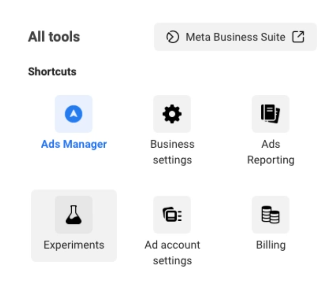Viewport: 332px width, 299px height.
Task: Select the Ads Manager text label
Action: click(x=74, y=144)
